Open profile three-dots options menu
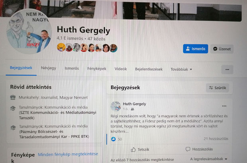The image size is (247, 163). click(x=227, y=70)
